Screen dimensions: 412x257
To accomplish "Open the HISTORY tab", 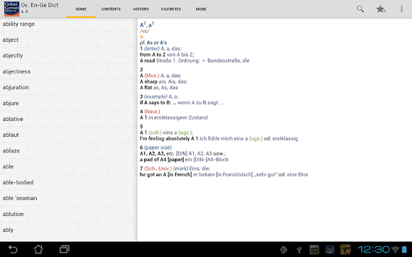I will (141, 9).
